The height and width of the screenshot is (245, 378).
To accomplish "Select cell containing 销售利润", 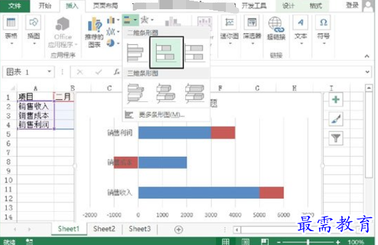I will tap(35, 124).
